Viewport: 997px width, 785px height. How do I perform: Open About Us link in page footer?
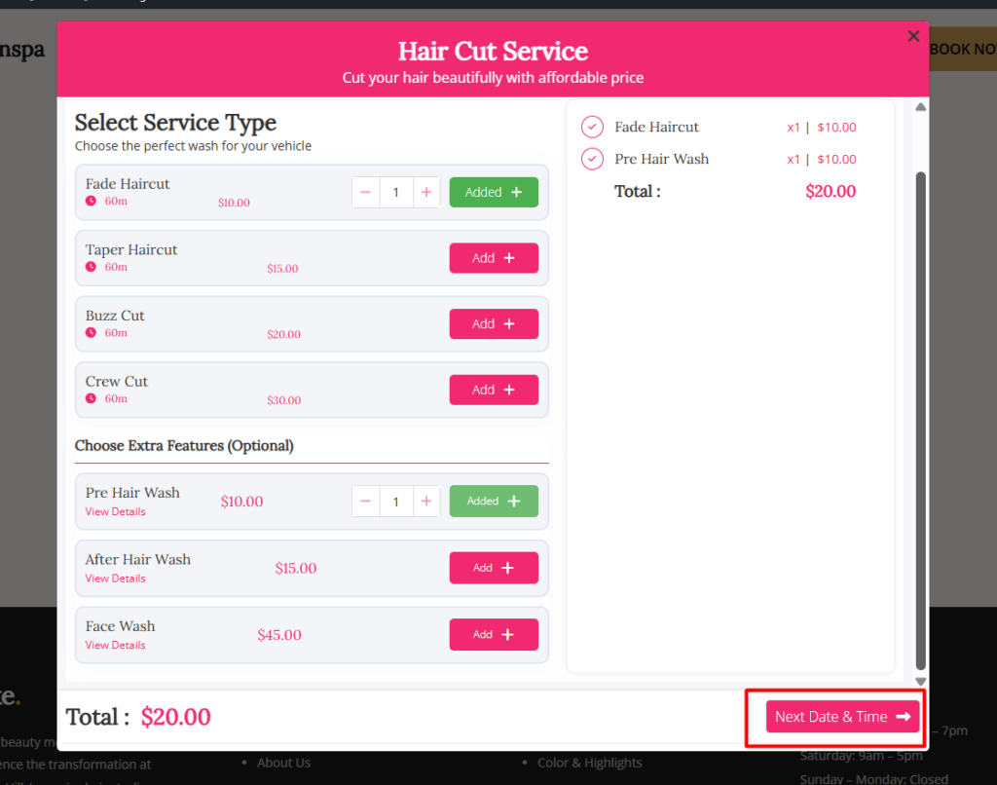click(283, 763)
